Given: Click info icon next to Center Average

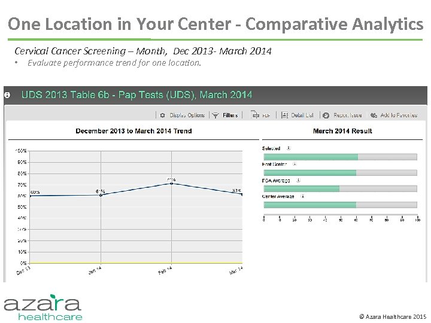Looking at the screenshot, I should click(x=302, y=196).
